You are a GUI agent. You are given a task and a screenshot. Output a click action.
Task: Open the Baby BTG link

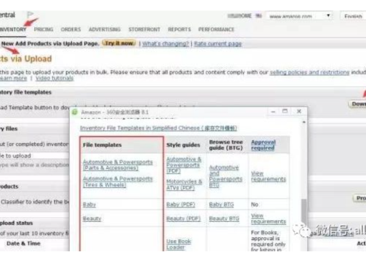point(221,204)
